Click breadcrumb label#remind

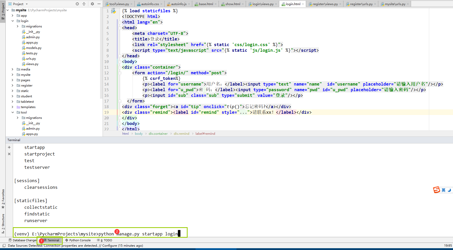tap(205, 134)
